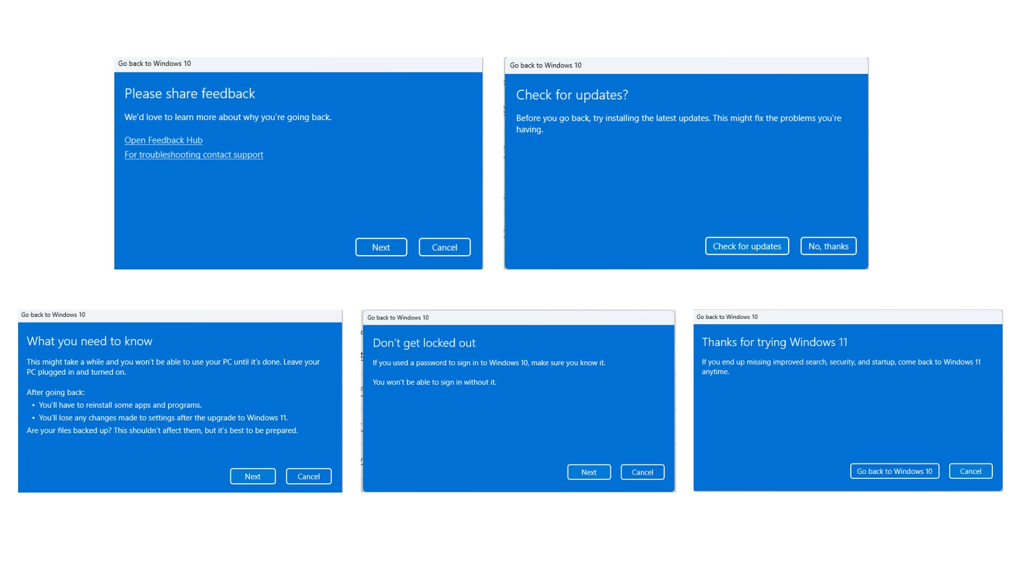The height and width of the screenshot is (574, 1021).
Task: Click Next on the Please share feedback dialog
Action: (x=381, y=247)
